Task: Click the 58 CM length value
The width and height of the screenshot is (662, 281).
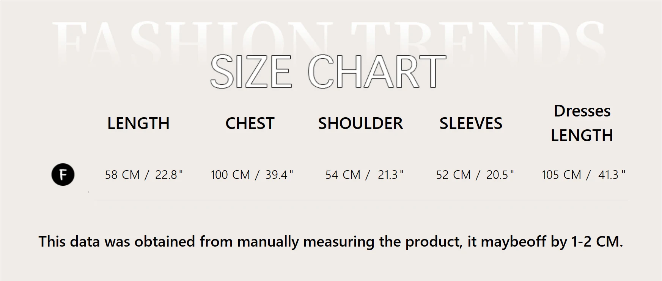Action: (x=122, y=175)
